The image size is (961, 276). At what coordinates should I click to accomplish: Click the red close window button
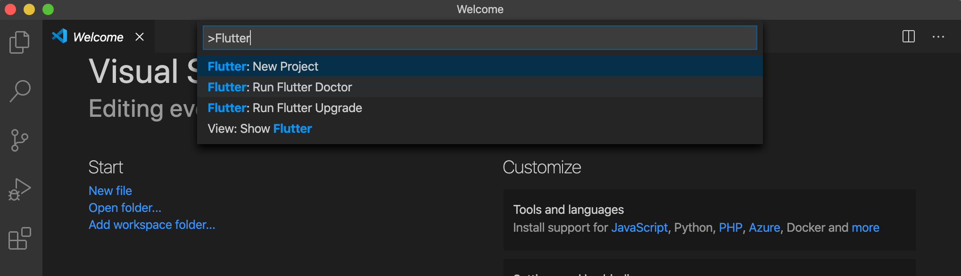point(10,9)
